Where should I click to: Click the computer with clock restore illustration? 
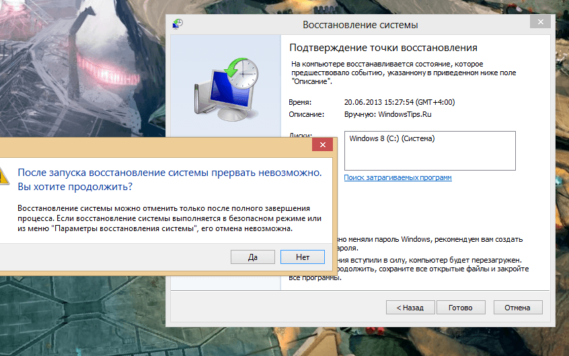point(226,89)
